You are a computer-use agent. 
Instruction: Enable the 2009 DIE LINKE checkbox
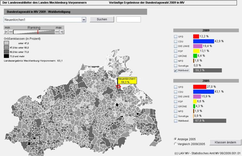pos(175,46)
